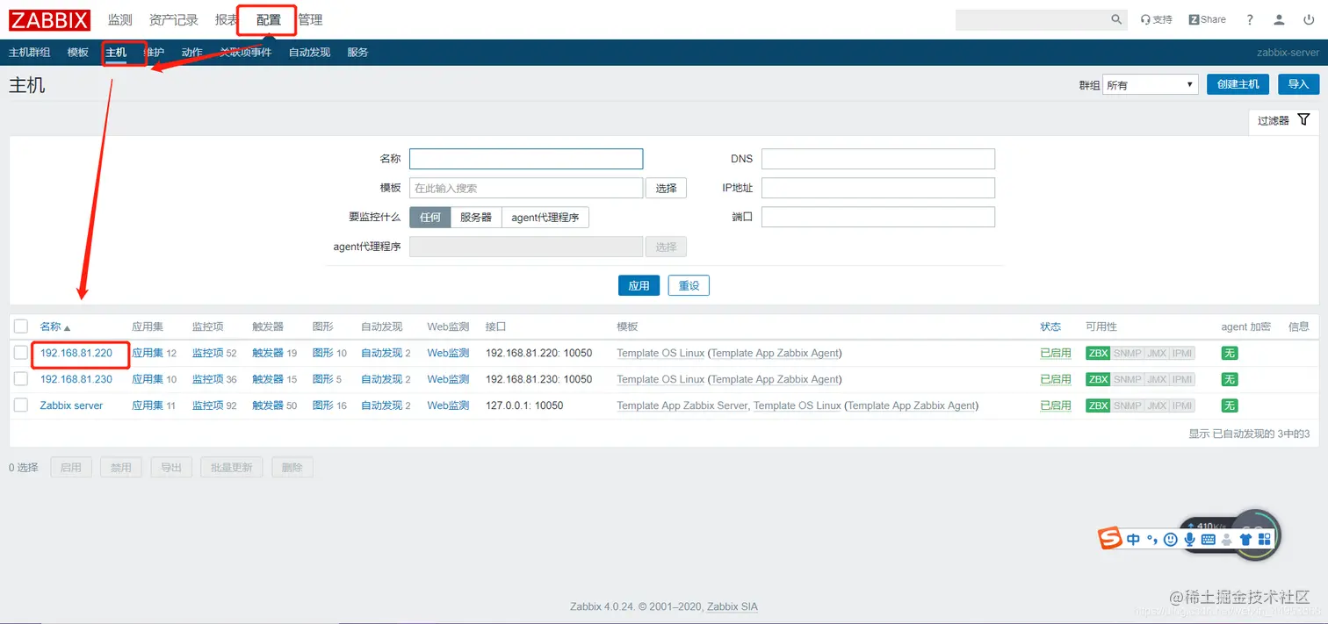The width and height of the screenshot is (1328, 624).
Task: Click the Sogou S input method logo
Action: (x=1111, y=539)
